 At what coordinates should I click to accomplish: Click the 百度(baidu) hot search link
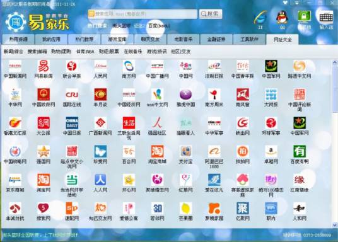click(159, 26)
